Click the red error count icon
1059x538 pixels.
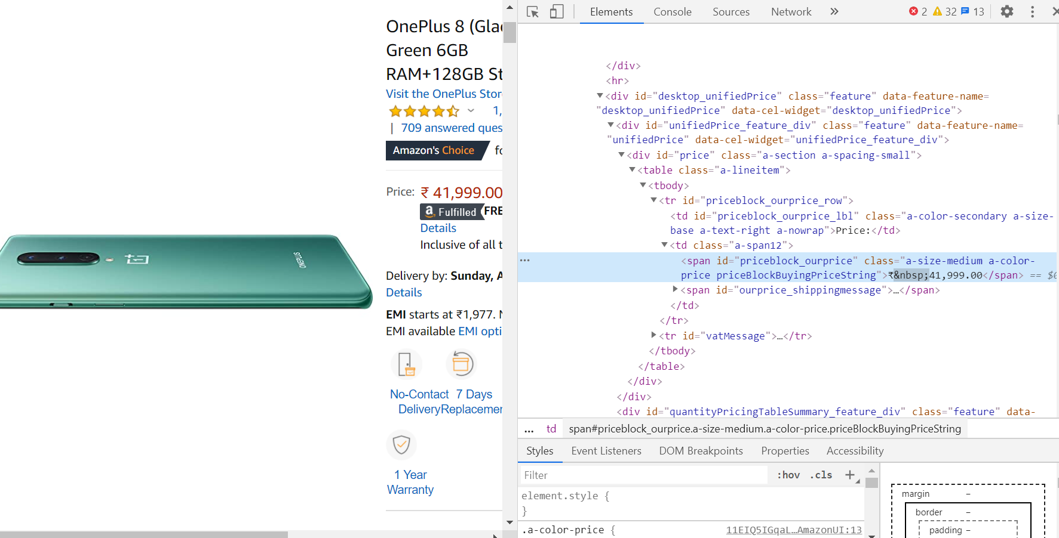click(913, 11)
